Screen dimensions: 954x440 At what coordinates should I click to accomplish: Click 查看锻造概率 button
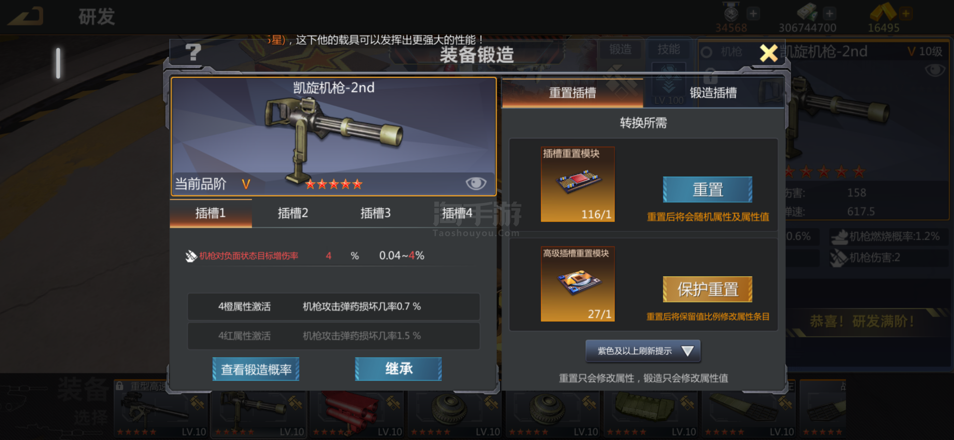coord(256,369)
